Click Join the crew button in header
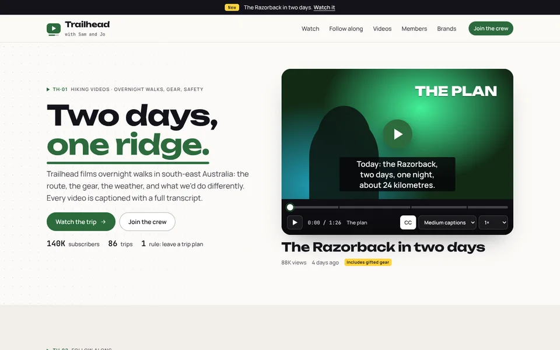Image resolution: width=560 pixels, height=350 pixels. tap(491, 29)
